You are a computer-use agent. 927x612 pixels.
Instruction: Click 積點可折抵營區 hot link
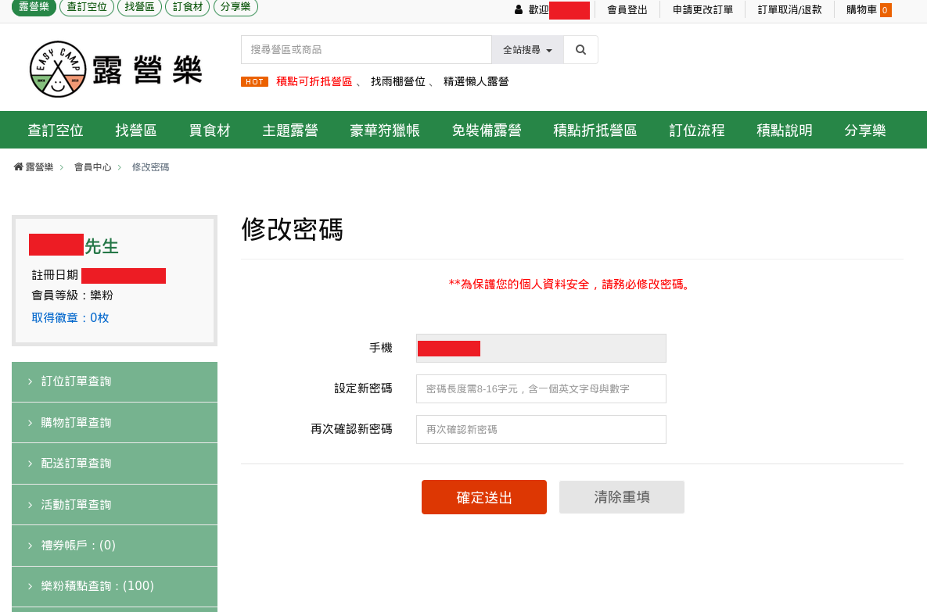(x=314, y=81)
